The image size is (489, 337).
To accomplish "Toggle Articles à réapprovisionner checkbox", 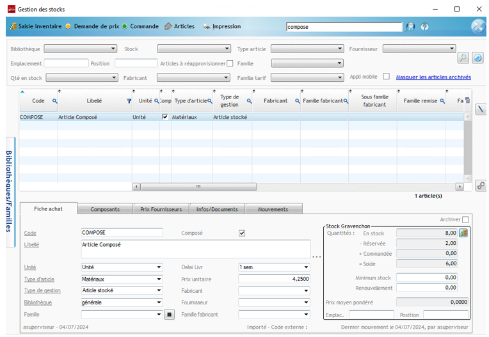I will click(x=230, y=63).
